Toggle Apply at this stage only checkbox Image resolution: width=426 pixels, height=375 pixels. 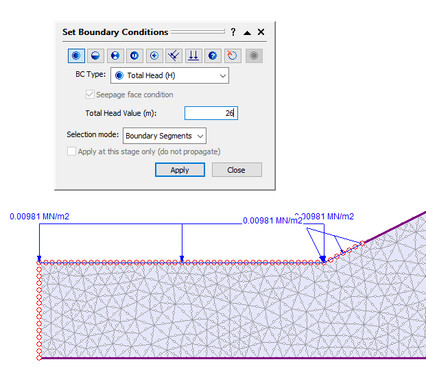click(x=71, y=152)
